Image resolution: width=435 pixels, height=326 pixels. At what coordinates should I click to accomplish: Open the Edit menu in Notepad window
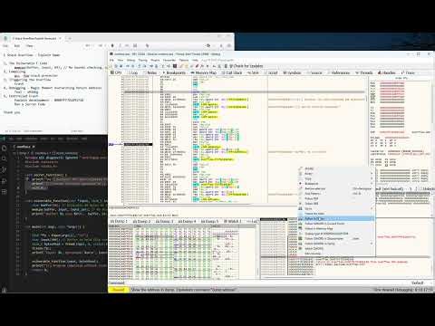point(17,46)
